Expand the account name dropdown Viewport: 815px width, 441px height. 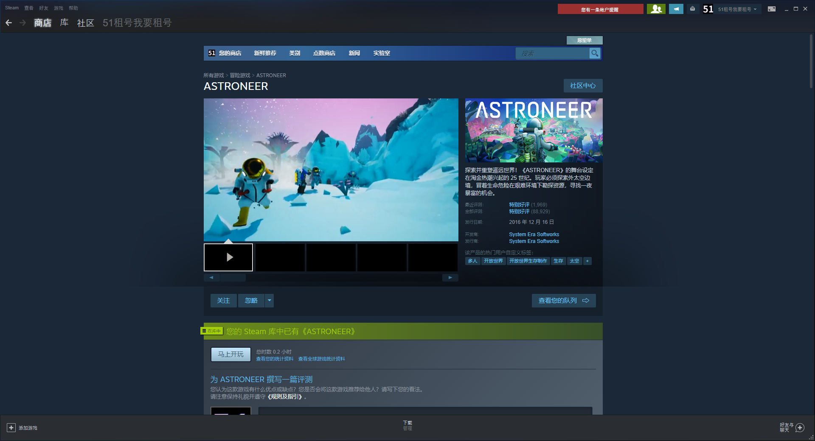point(755,9)
